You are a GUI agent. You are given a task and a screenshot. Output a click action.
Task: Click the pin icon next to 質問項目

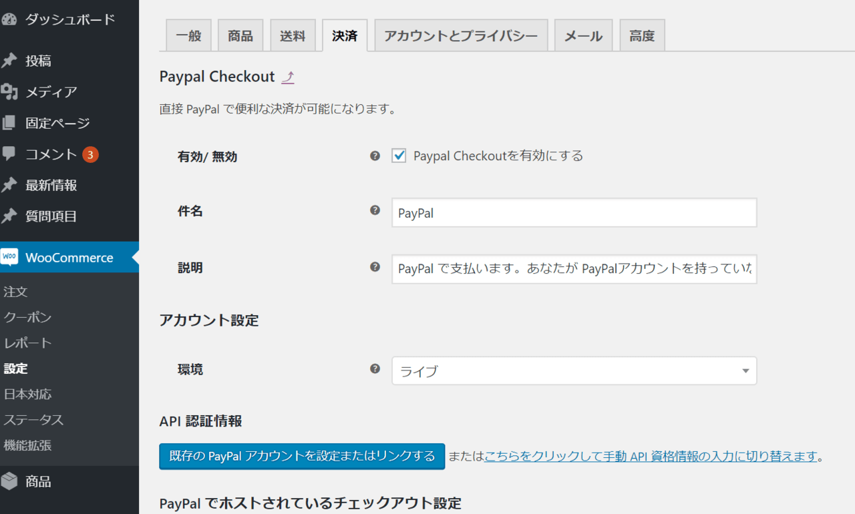point(9,216)
